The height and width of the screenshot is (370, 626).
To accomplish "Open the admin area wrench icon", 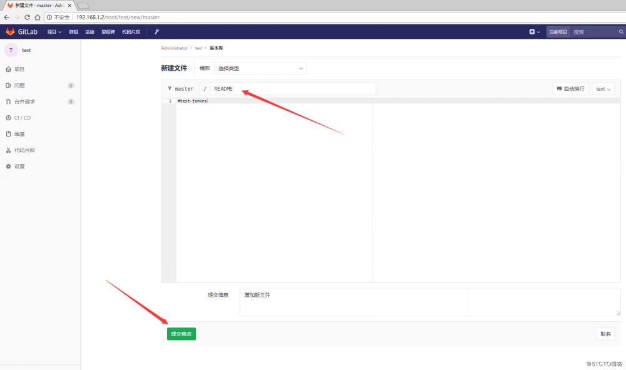I will (156, 31).
